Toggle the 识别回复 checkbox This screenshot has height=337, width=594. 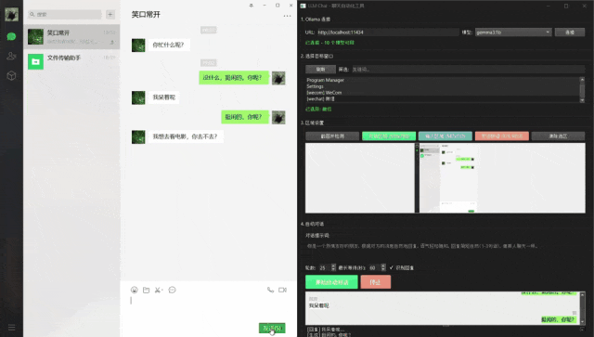[392, 267]
